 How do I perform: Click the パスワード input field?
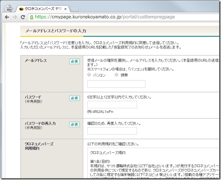click(x=112, y=105)
